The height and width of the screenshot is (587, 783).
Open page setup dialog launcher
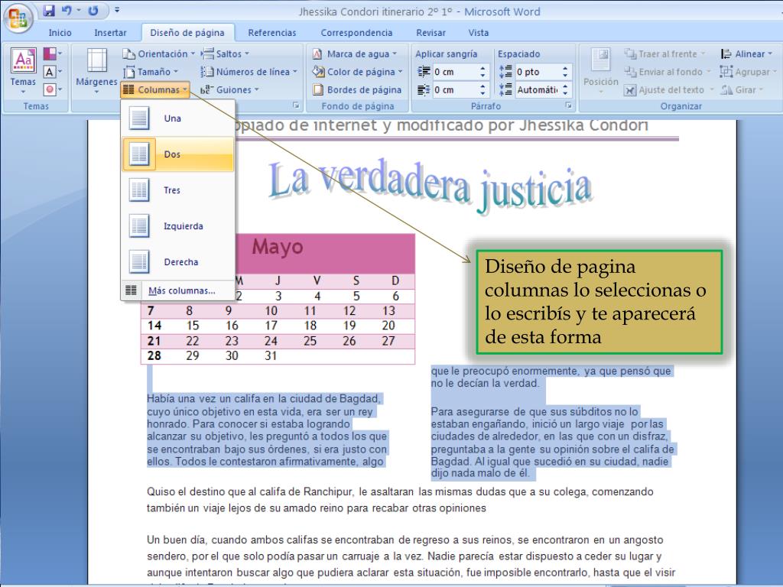coord(296,105)
